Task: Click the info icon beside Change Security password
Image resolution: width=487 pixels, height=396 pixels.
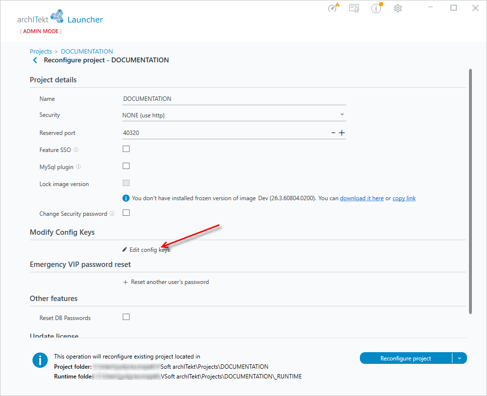Action: (112, 213)
